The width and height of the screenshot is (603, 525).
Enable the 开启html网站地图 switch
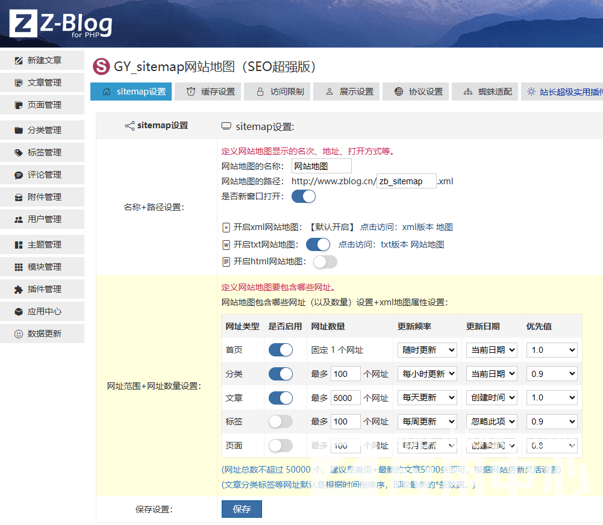point(325,261)
